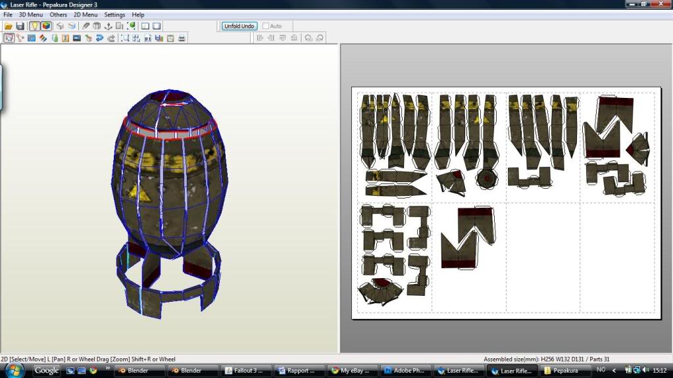Click the light blue open box icon
The height and width of the screenshot is (378, 673).
coord(72,26)
